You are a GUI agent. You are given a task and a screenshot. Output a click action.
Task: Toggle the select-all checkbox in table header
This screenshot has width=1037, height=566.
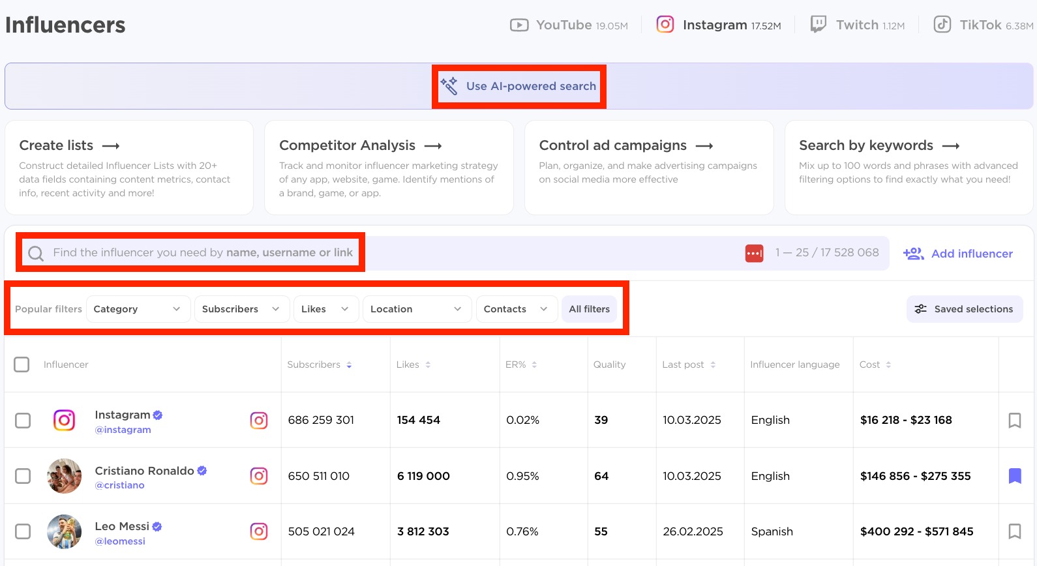[22, 365]
